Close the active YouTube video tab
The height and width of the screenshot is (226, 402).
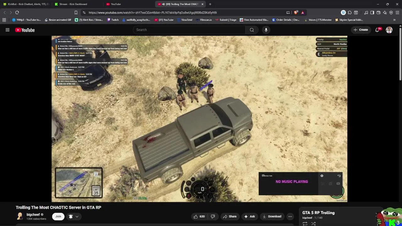(x=202, y=4)
